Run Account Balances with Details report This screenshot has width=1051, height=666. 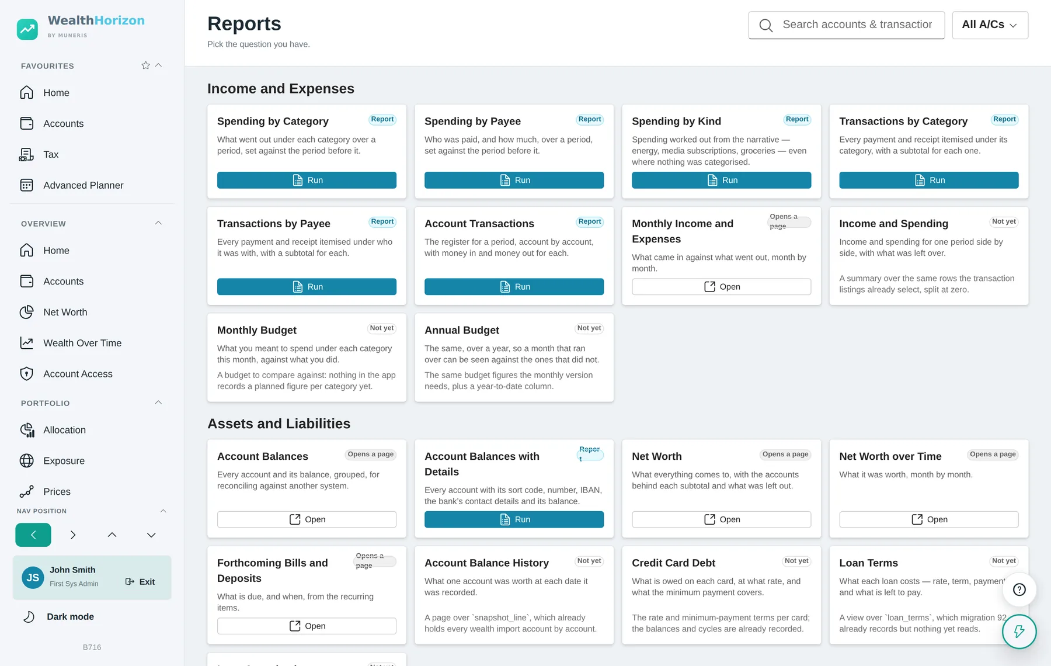click(x=514, y=519)
